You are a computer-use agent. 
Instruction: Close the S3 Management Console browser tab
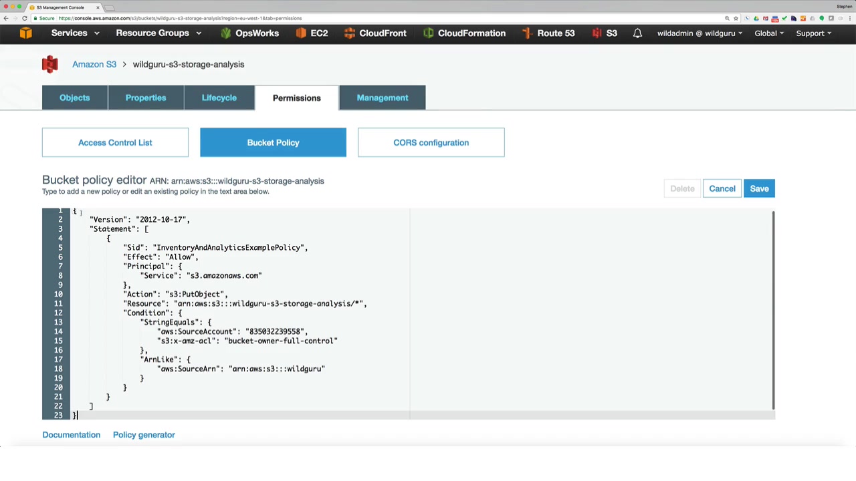point(98,7)
